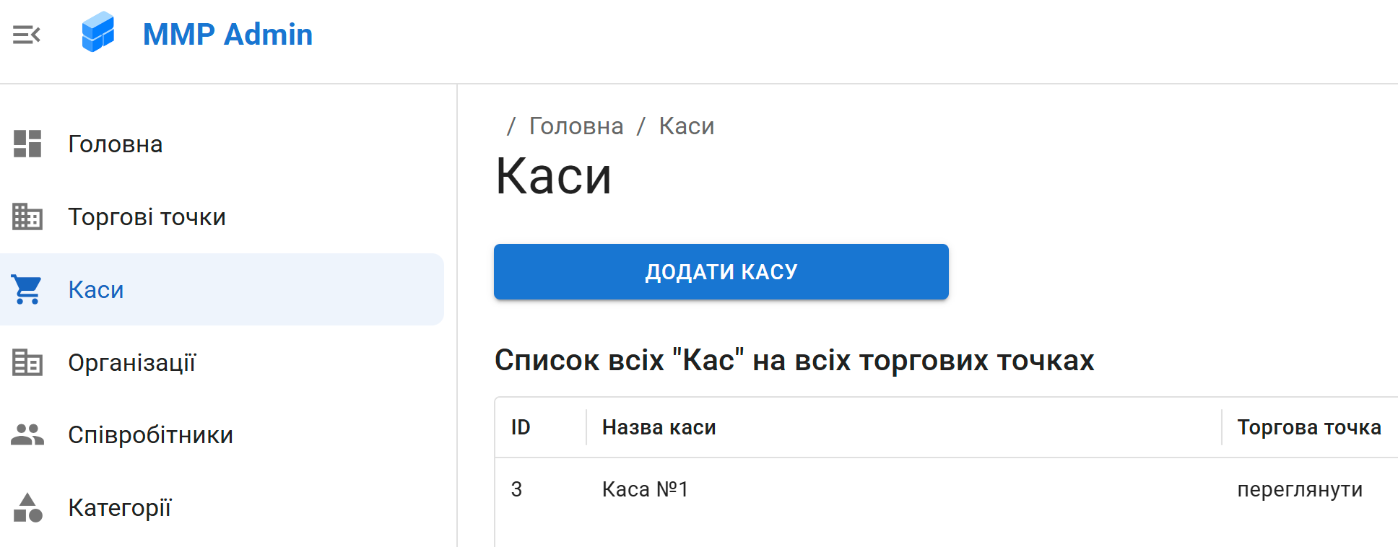Click the people icon for Співробітники
Viewport: 1398px width, 547px height.
[x=27, y=434]
